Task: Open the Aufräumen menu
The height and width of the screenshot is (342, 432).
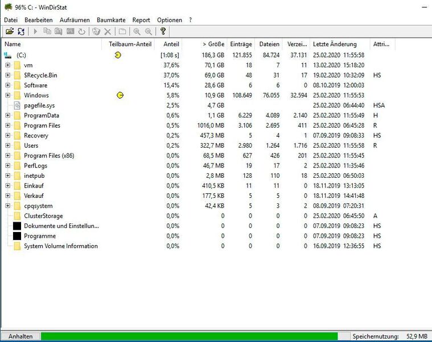Action: 75,20
